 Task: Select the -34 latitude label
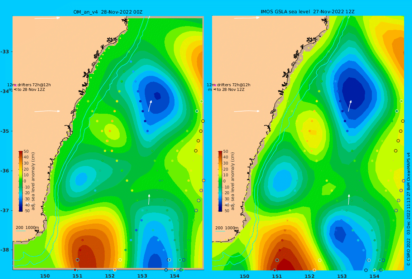[4, 91]
